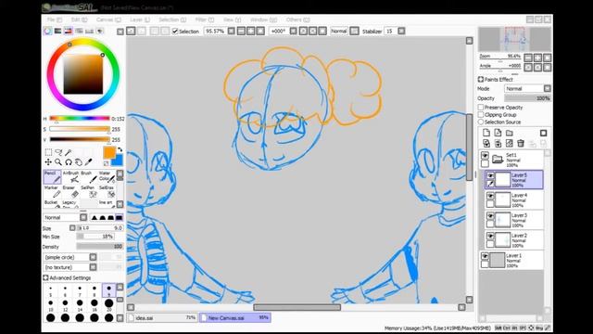593x334 pixels.
Task: Pick the magic wand tool
Action: coord(68,152)
